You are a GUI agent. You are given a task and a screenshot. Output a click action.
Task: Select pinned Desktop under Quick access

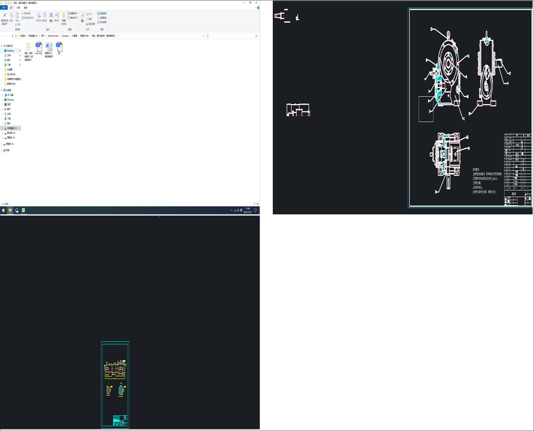click(11, 50)
